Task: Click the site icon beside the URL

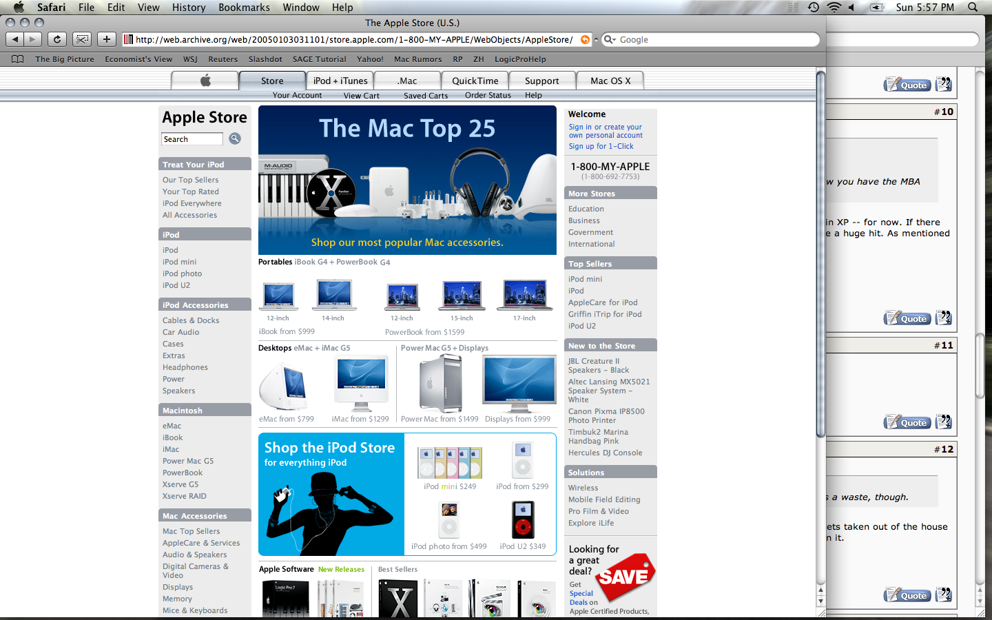Action: 128,39
